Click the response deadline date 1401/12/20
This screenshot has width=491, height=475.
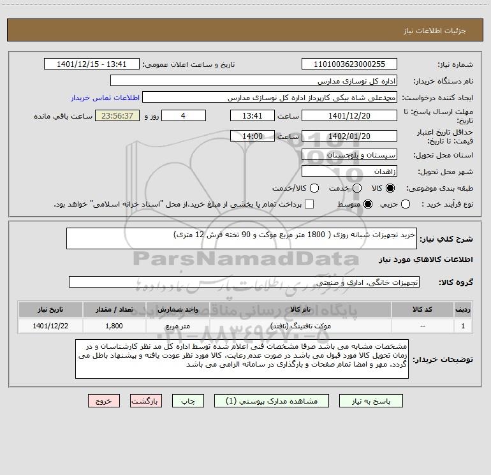pyautogui.click(x=349, y=116)
